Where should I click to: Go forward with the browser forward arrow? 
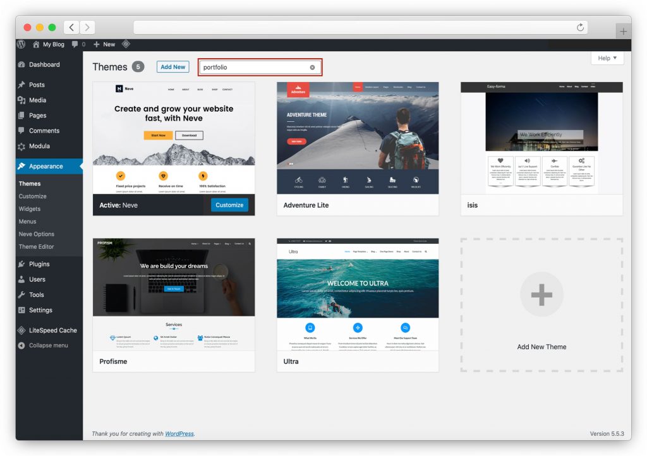point(87,27)
